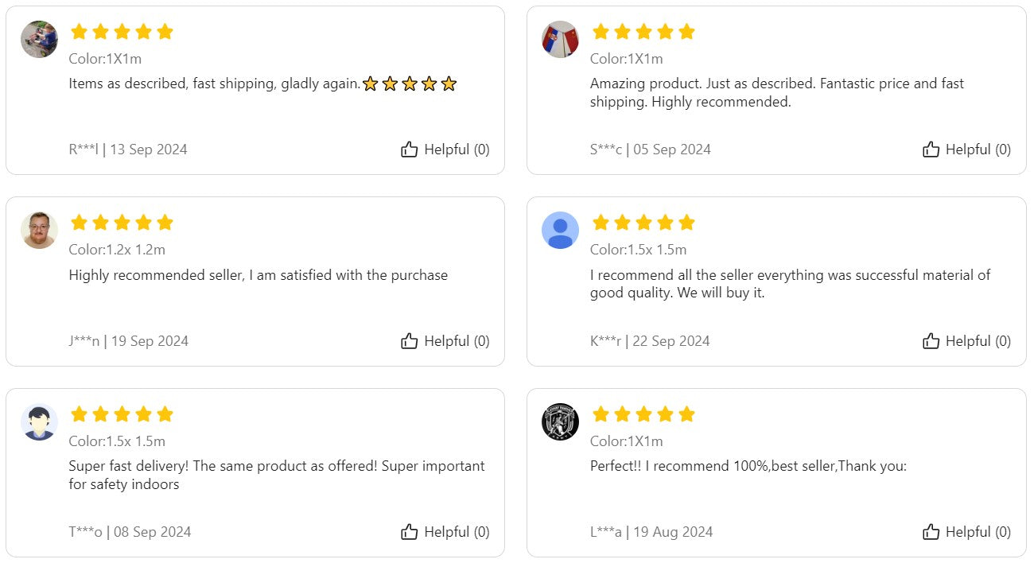This screenshot has height=563, width=1034.
Task: View J***n's avatar of man with glasses
Action: click(39, 231)
